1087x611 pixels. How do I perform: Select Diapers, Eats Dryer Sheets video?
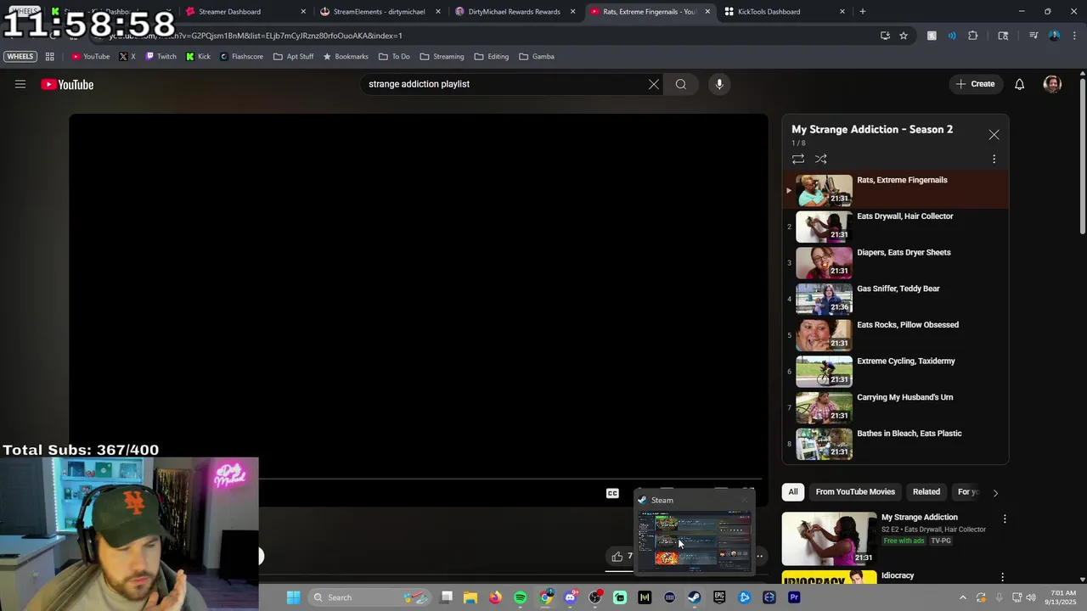point(895,263)
